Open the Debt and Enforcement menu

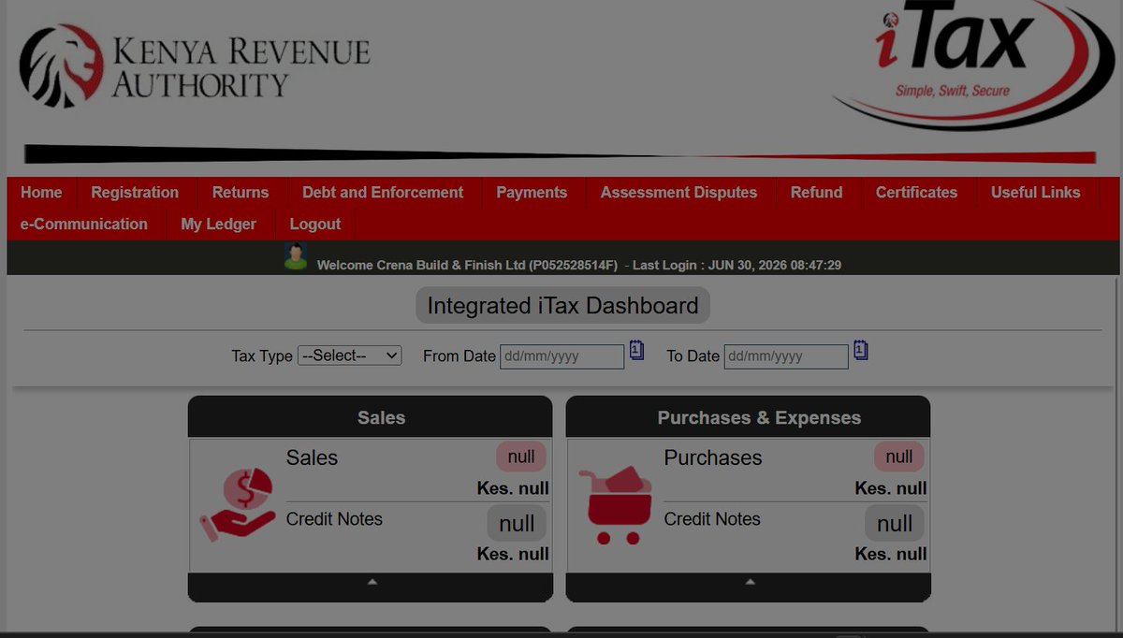383,193
